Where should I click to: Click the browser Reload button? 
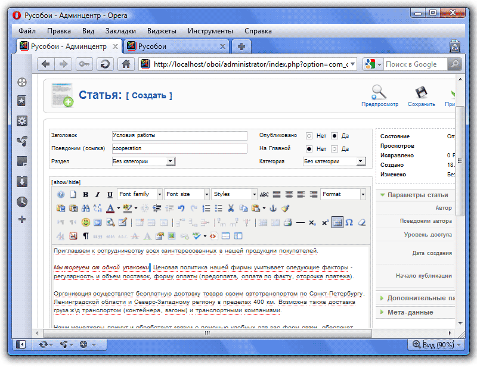tap(104, 64)
